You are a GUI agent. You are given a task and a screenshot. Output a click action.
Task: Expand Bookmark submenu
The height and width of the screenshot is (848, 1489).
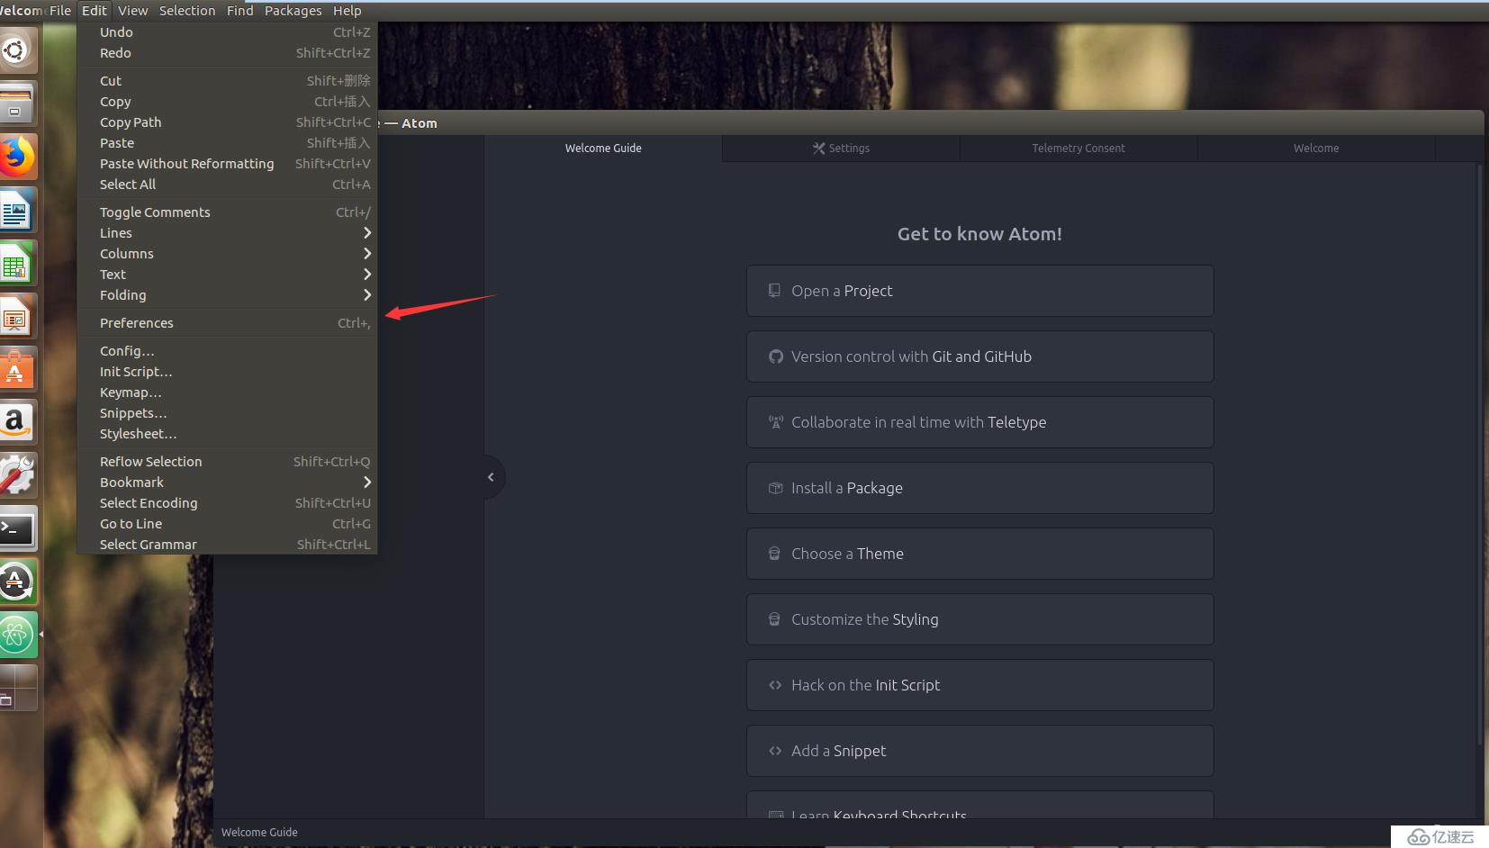366,483
